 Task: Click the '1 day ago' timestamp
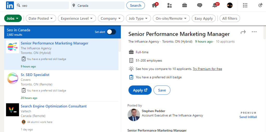[x=27, y=129]
